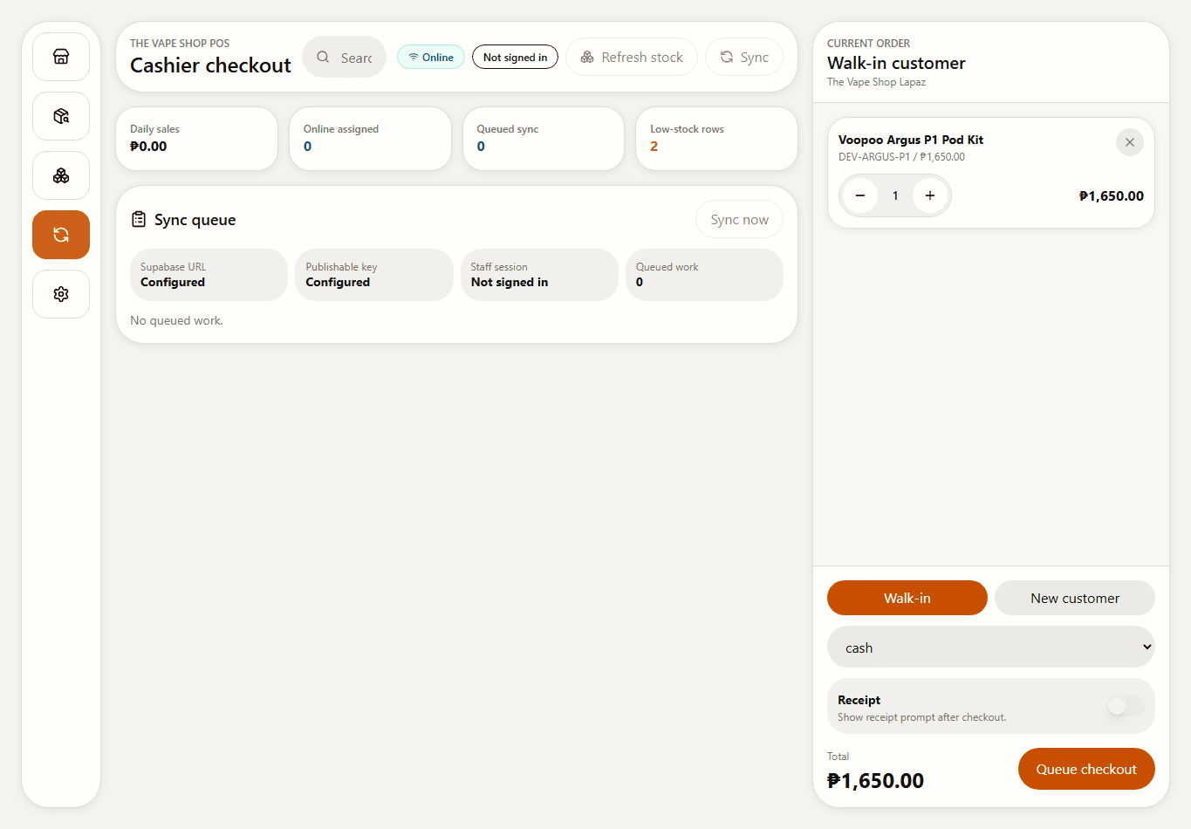Click the Sync button in header
Screen dimensions: 1191x829
[744, 57]
